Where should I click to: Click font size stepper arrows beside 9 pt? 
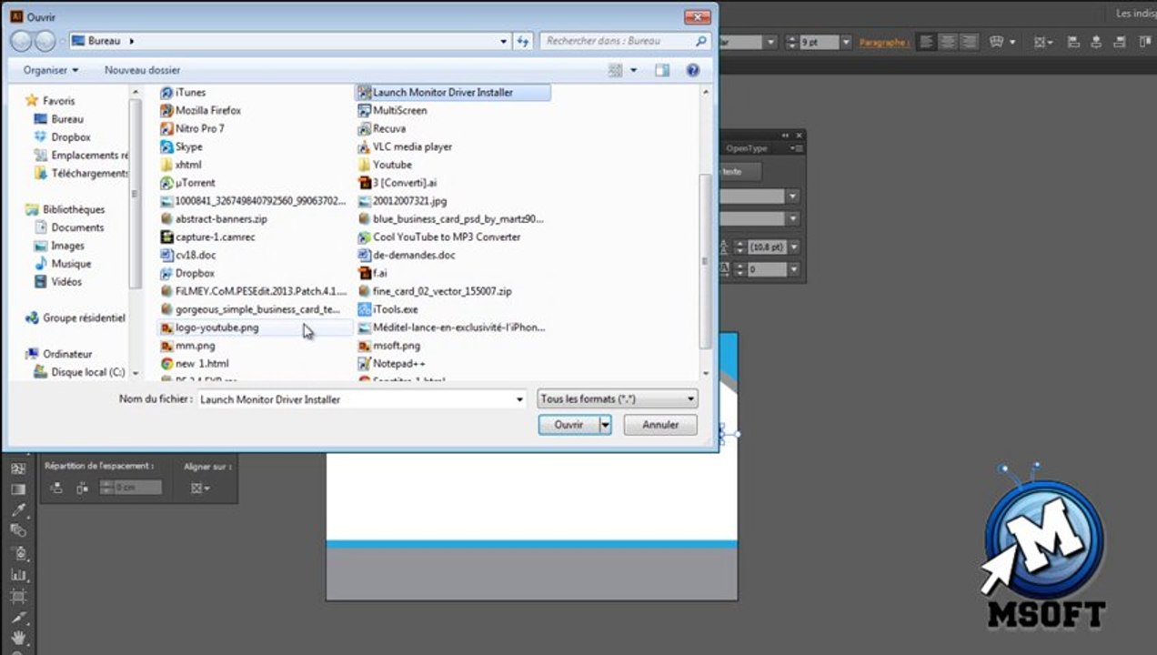(791, 42)
